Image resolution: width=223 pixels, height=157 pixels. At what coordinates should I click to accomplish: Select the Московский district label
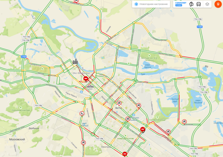[17, 139]
